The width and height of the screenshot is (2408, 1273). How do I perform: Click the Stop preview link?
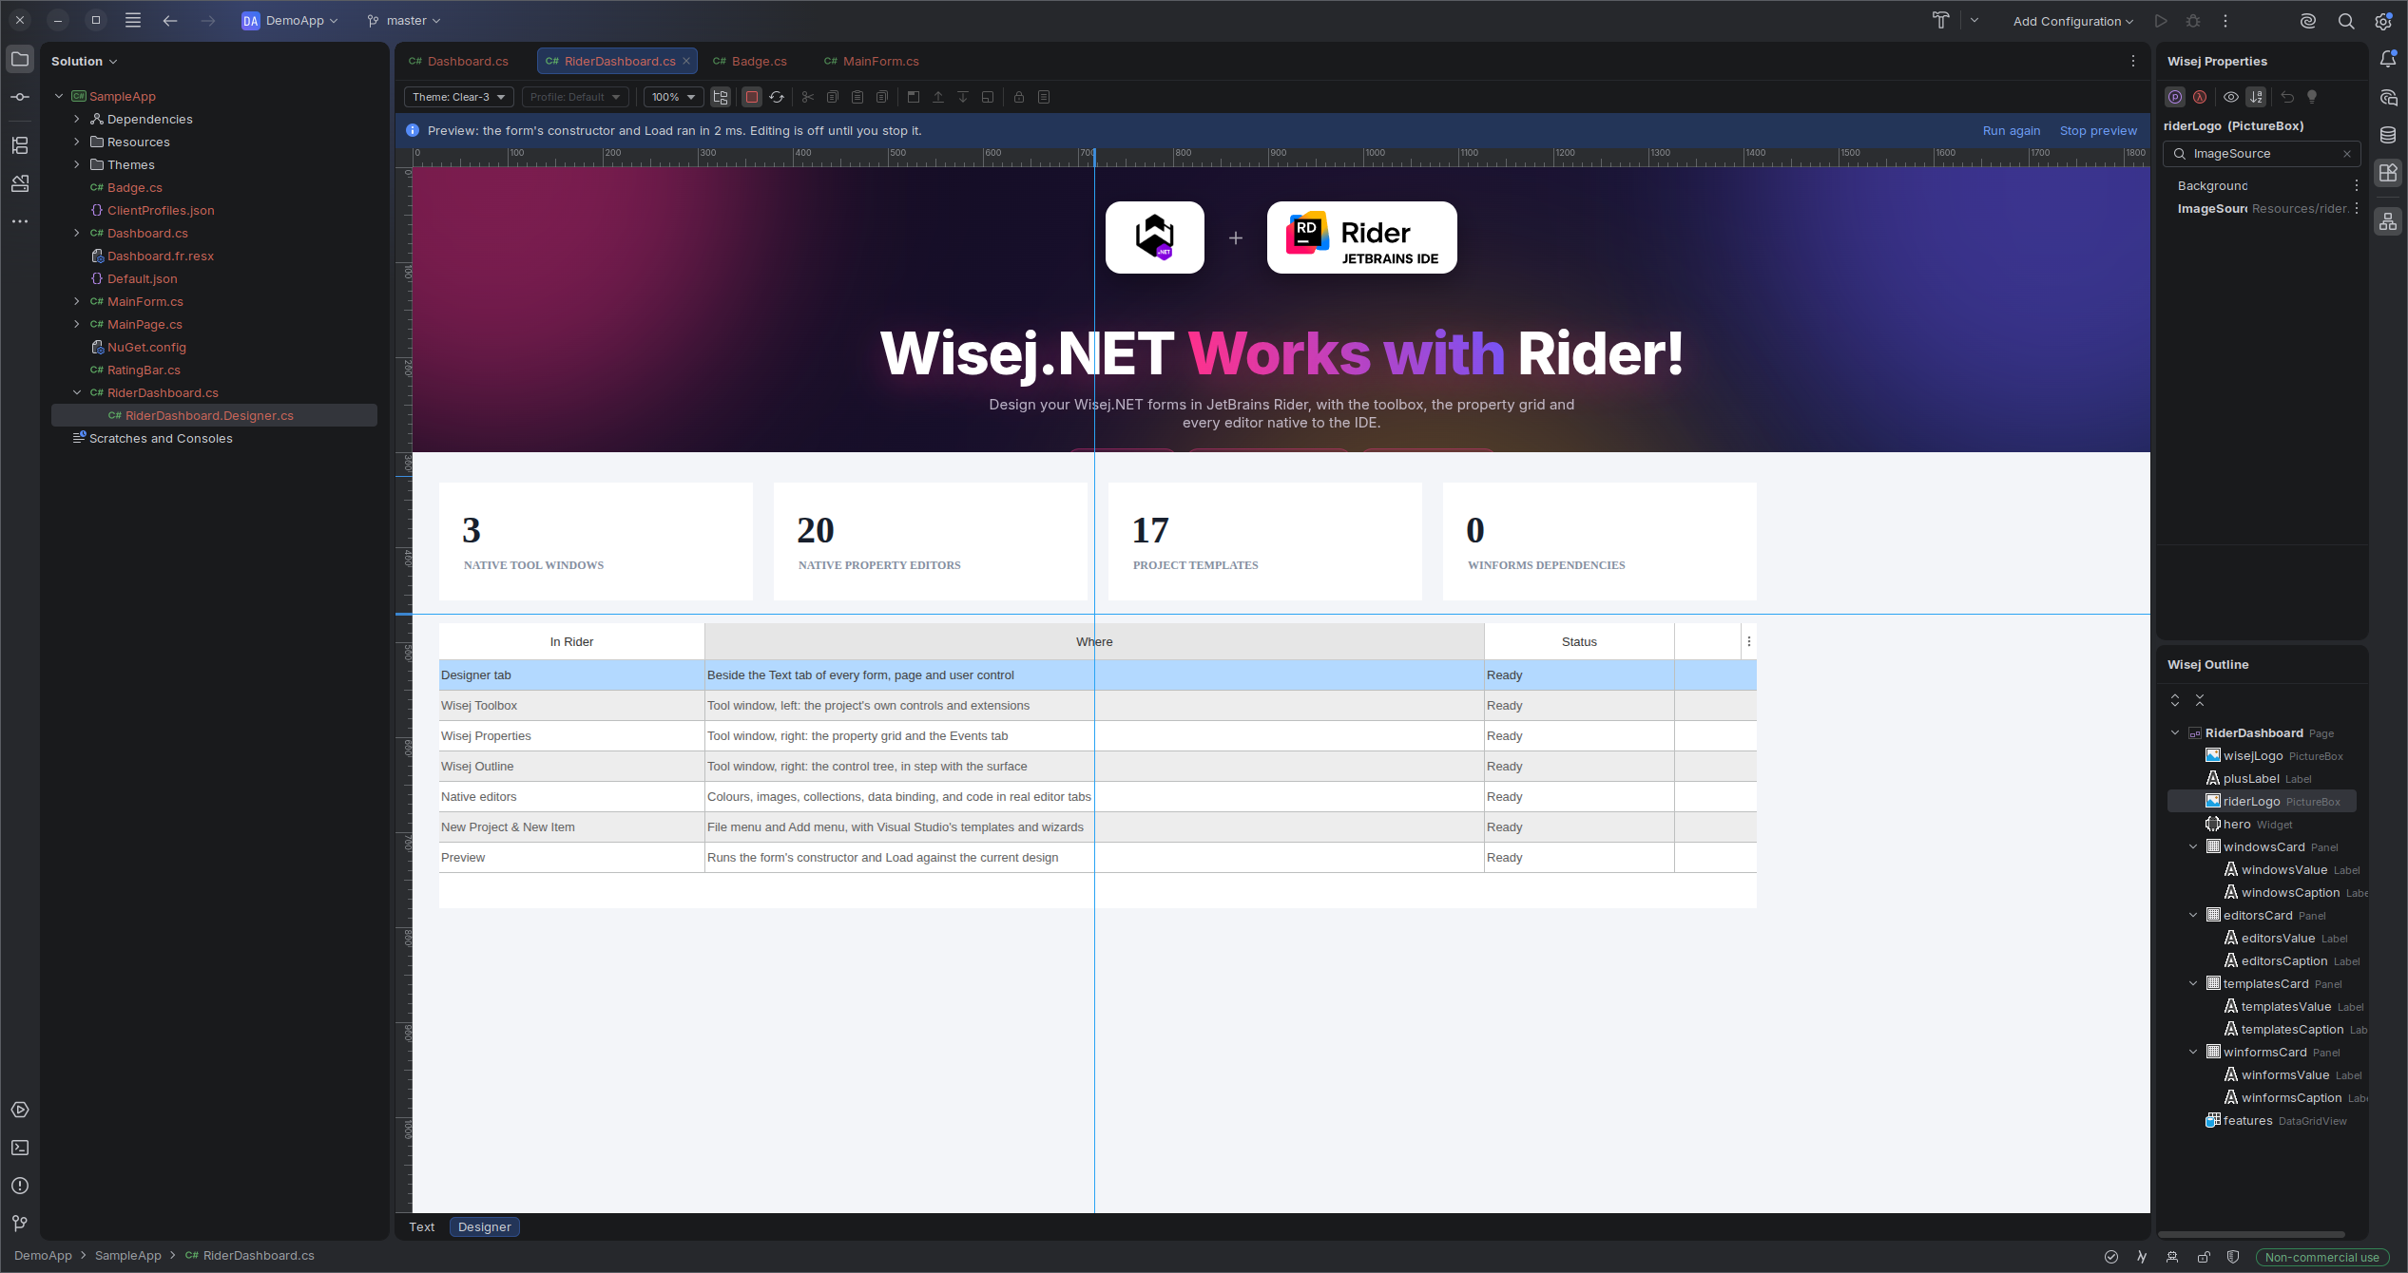pyautogui.click(x=2098, y=131)
